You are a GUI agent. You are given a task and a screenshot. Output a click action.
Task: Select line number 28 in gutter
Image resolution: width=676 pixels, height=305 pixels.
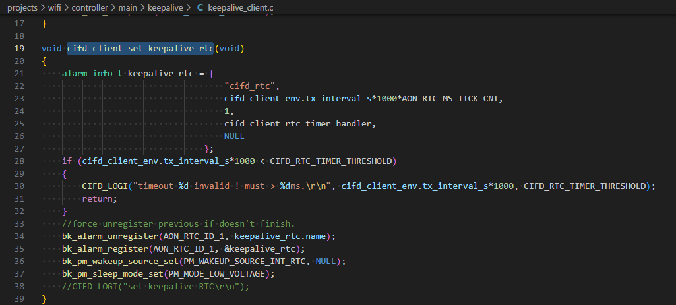(18, 161)
